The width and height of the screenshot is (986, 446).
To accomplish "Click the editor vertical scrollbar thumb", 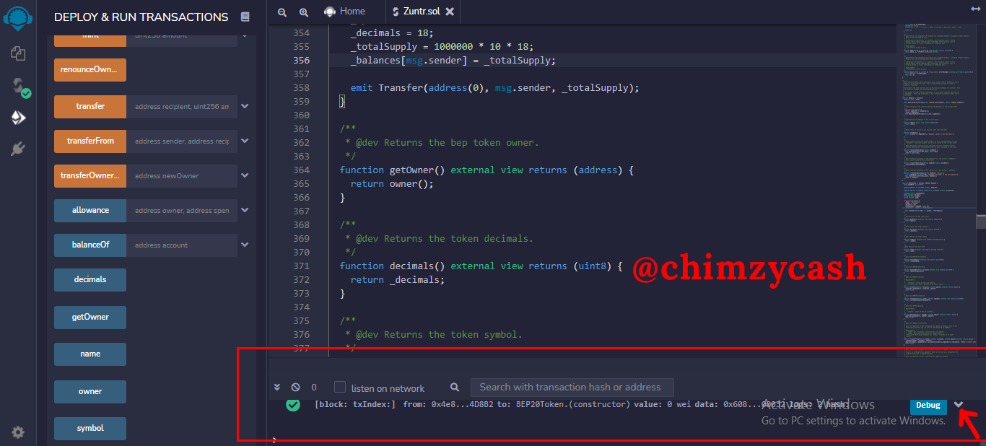I will point(981,222).
